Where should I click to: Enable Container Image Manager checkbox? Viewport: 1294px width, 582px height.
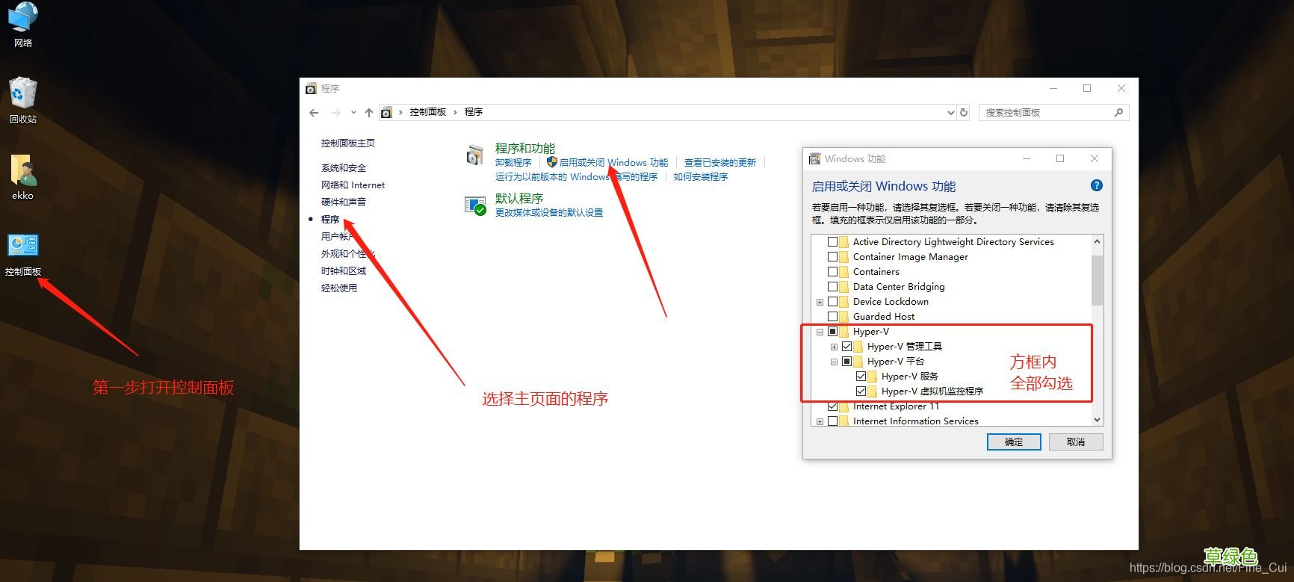[x=832, y=257]
